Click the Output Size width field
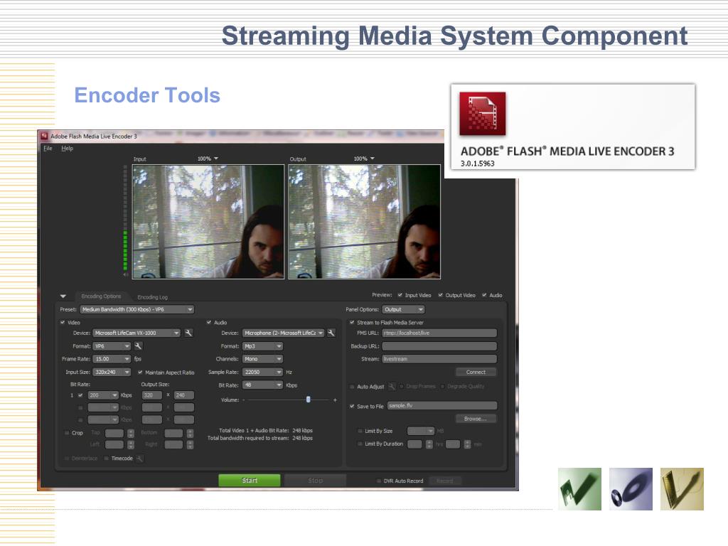Image resolution: width=728 pixels, height=546 pixels. [x=152, y=395]
